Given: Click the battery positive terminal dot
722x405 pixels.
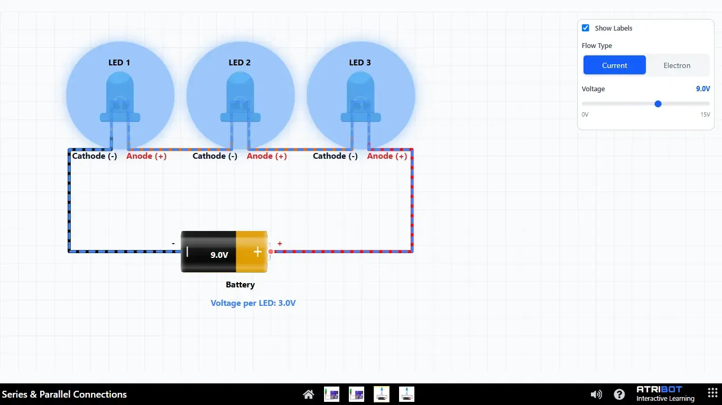Looking at the screenshot, I should point(271,252).
